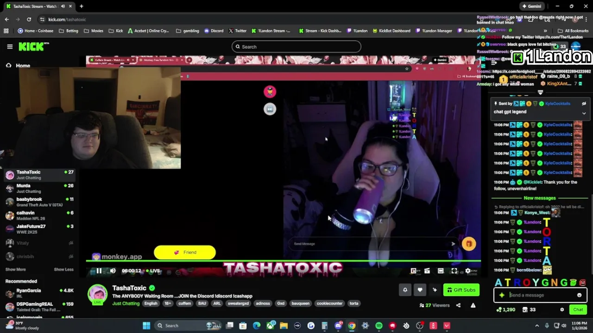Report stream via warning triangle icon
Image resolution: width=593 pixels, height=333 pixels.
pyautogui.click(x=473, y=305)
